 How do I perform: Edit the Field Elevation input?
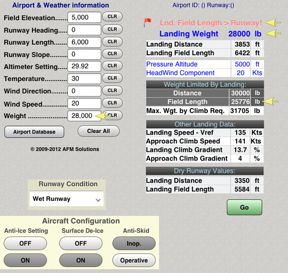pos(84,17)
